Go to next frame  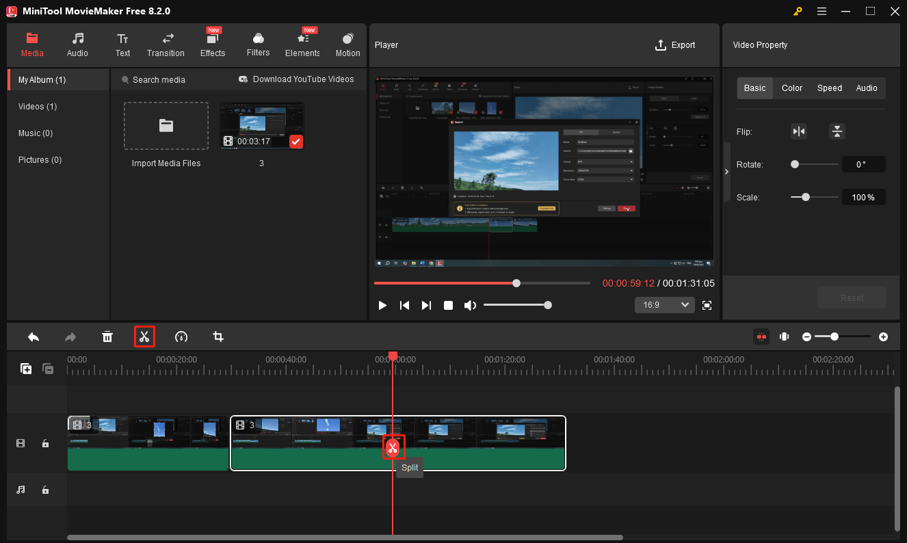click(426, 305)
